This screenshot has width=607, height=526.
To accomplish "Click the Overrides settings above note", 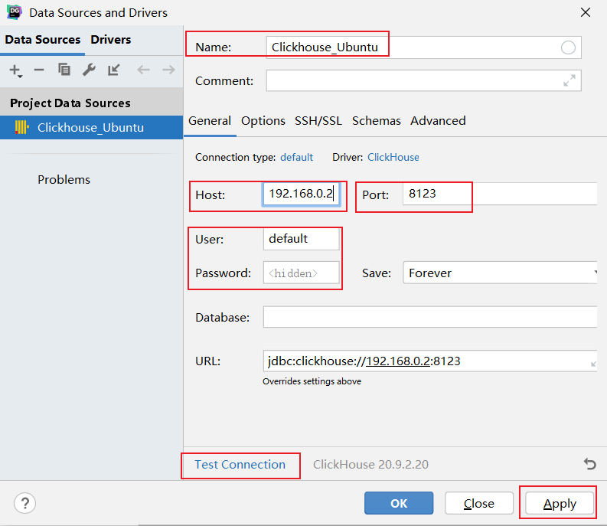I will [312, 381].
